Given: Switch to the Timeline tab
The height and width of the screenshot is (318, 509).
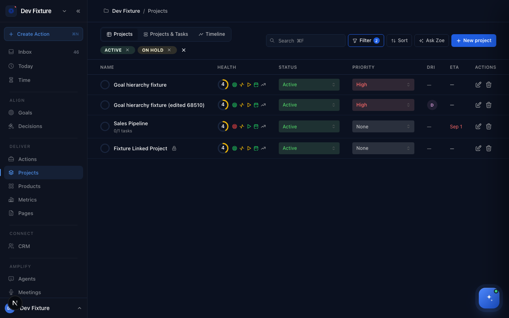Looking at the screenshot, I should pyautogui.click(x=212, y=34).
